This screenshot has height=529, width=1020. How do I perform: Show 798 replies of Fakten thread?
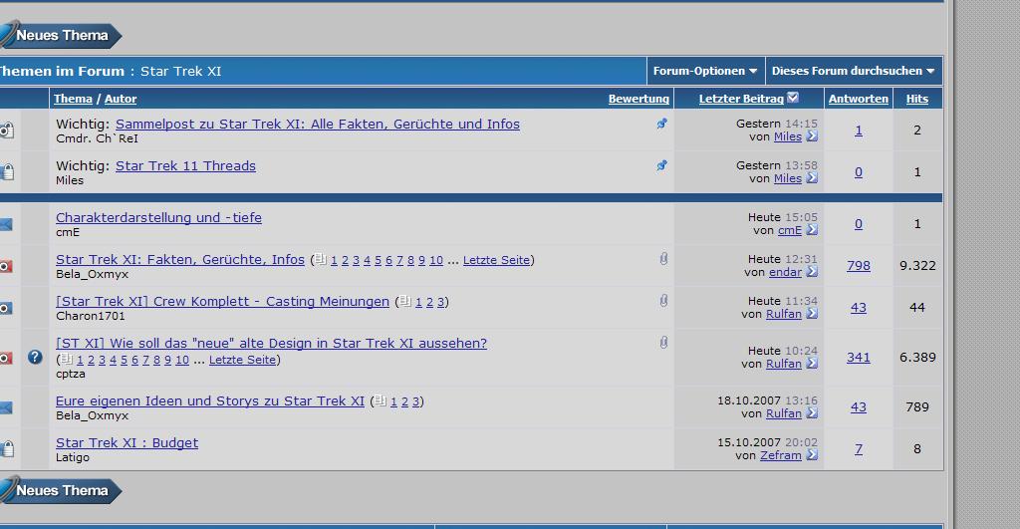coord(859,265)
